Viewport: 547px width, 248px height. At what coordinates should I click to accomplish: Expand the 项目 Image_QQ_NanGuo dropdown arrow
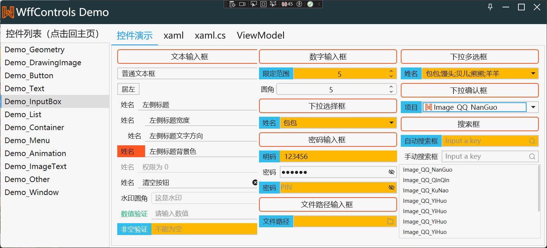[533, 107]
